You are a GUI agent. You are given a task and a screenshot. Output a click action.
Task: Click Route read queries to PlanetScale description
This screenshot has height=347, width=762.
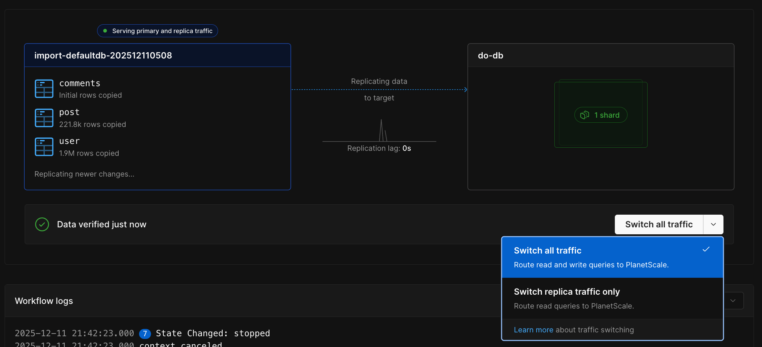tap(574, 306)
